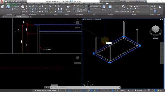165x92 pixels.
Task: Click the visual style black swatch by 2D Wireframe
Action: pos(89,6)
